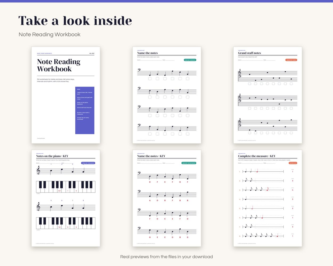
Task: Open the 'Grand staff notes' worksheet preview
Action: pos(268,95)
